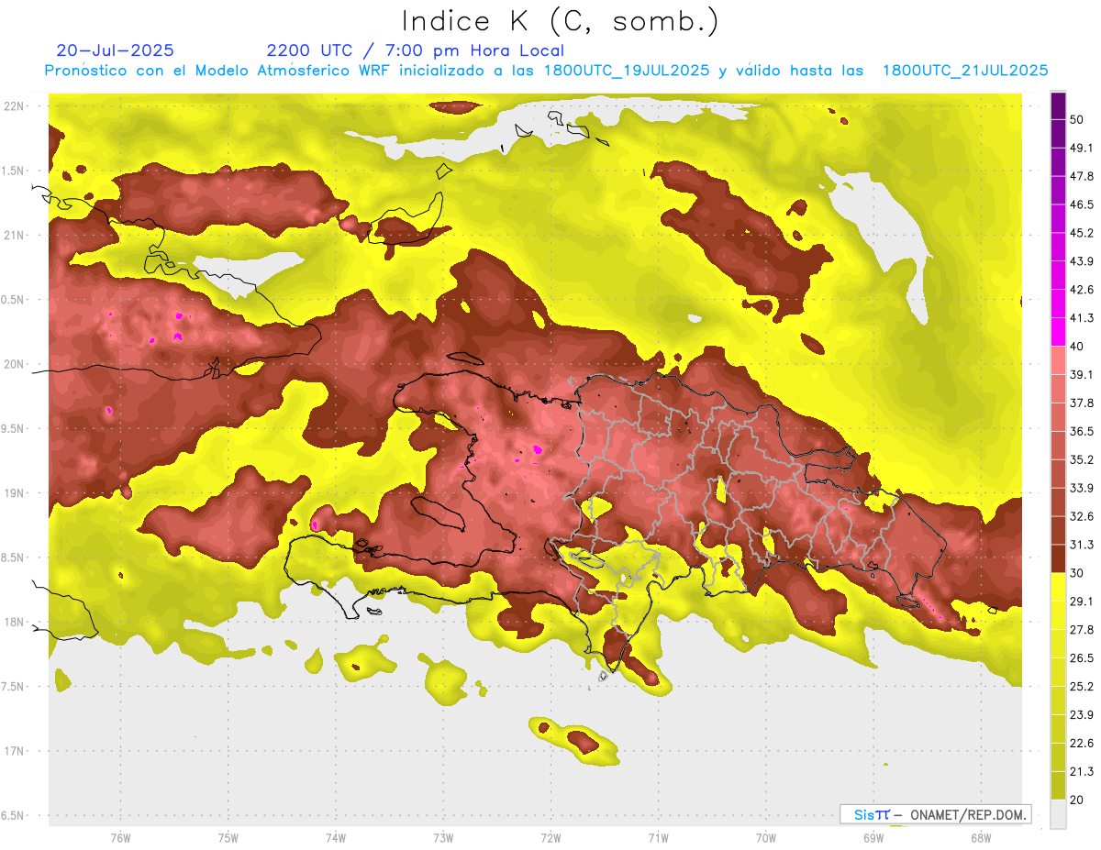The image size is (1101, 850).
Task: Pick the light gray swatch below legend value 20
Action: click(1058, 814)
